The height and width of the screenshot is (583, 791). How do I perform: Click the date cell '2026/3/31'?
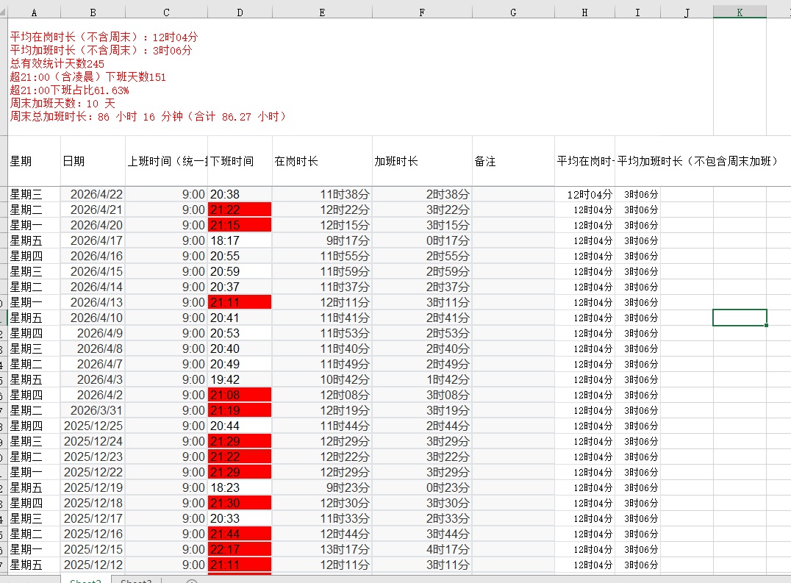tap(93, 410)
